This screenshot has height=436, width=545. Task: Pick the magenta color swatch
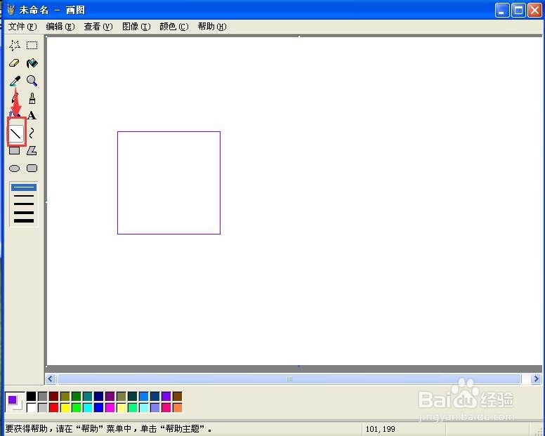[110, 407]
